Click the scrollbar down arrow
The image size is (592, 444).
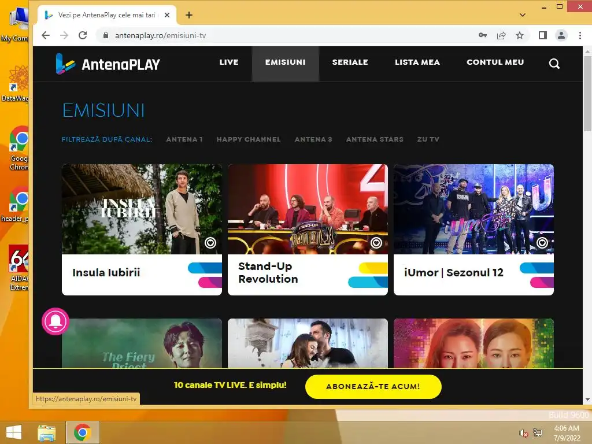(x=587, y=399)
